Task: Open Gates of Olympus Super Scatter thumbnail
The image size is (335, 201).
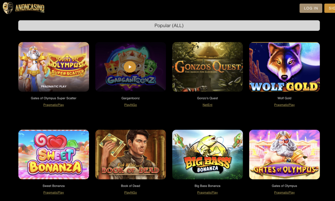Action: coord(54,67)
